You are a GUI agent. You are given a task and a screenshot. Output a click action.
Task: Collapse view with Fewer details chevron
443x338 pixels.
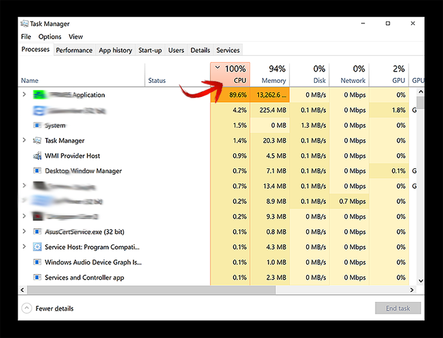(27, 308)
